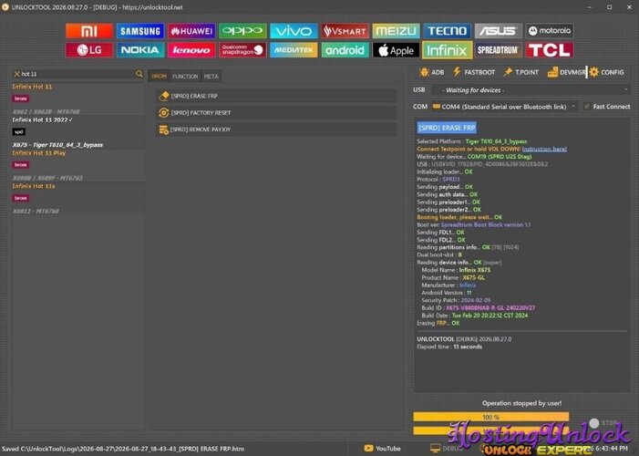Expand the USB waiting for devices dropdown
Screen dimensions: 639x456
click(x=531, y=90)
